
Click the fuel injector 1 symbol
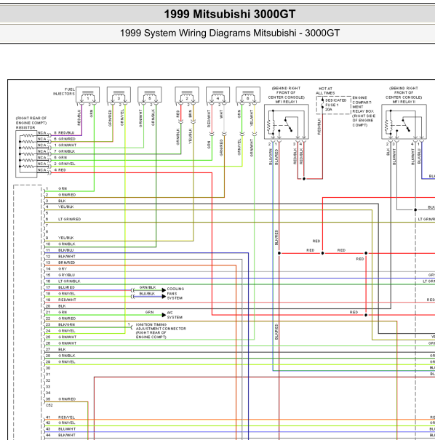tap(87, 95)
